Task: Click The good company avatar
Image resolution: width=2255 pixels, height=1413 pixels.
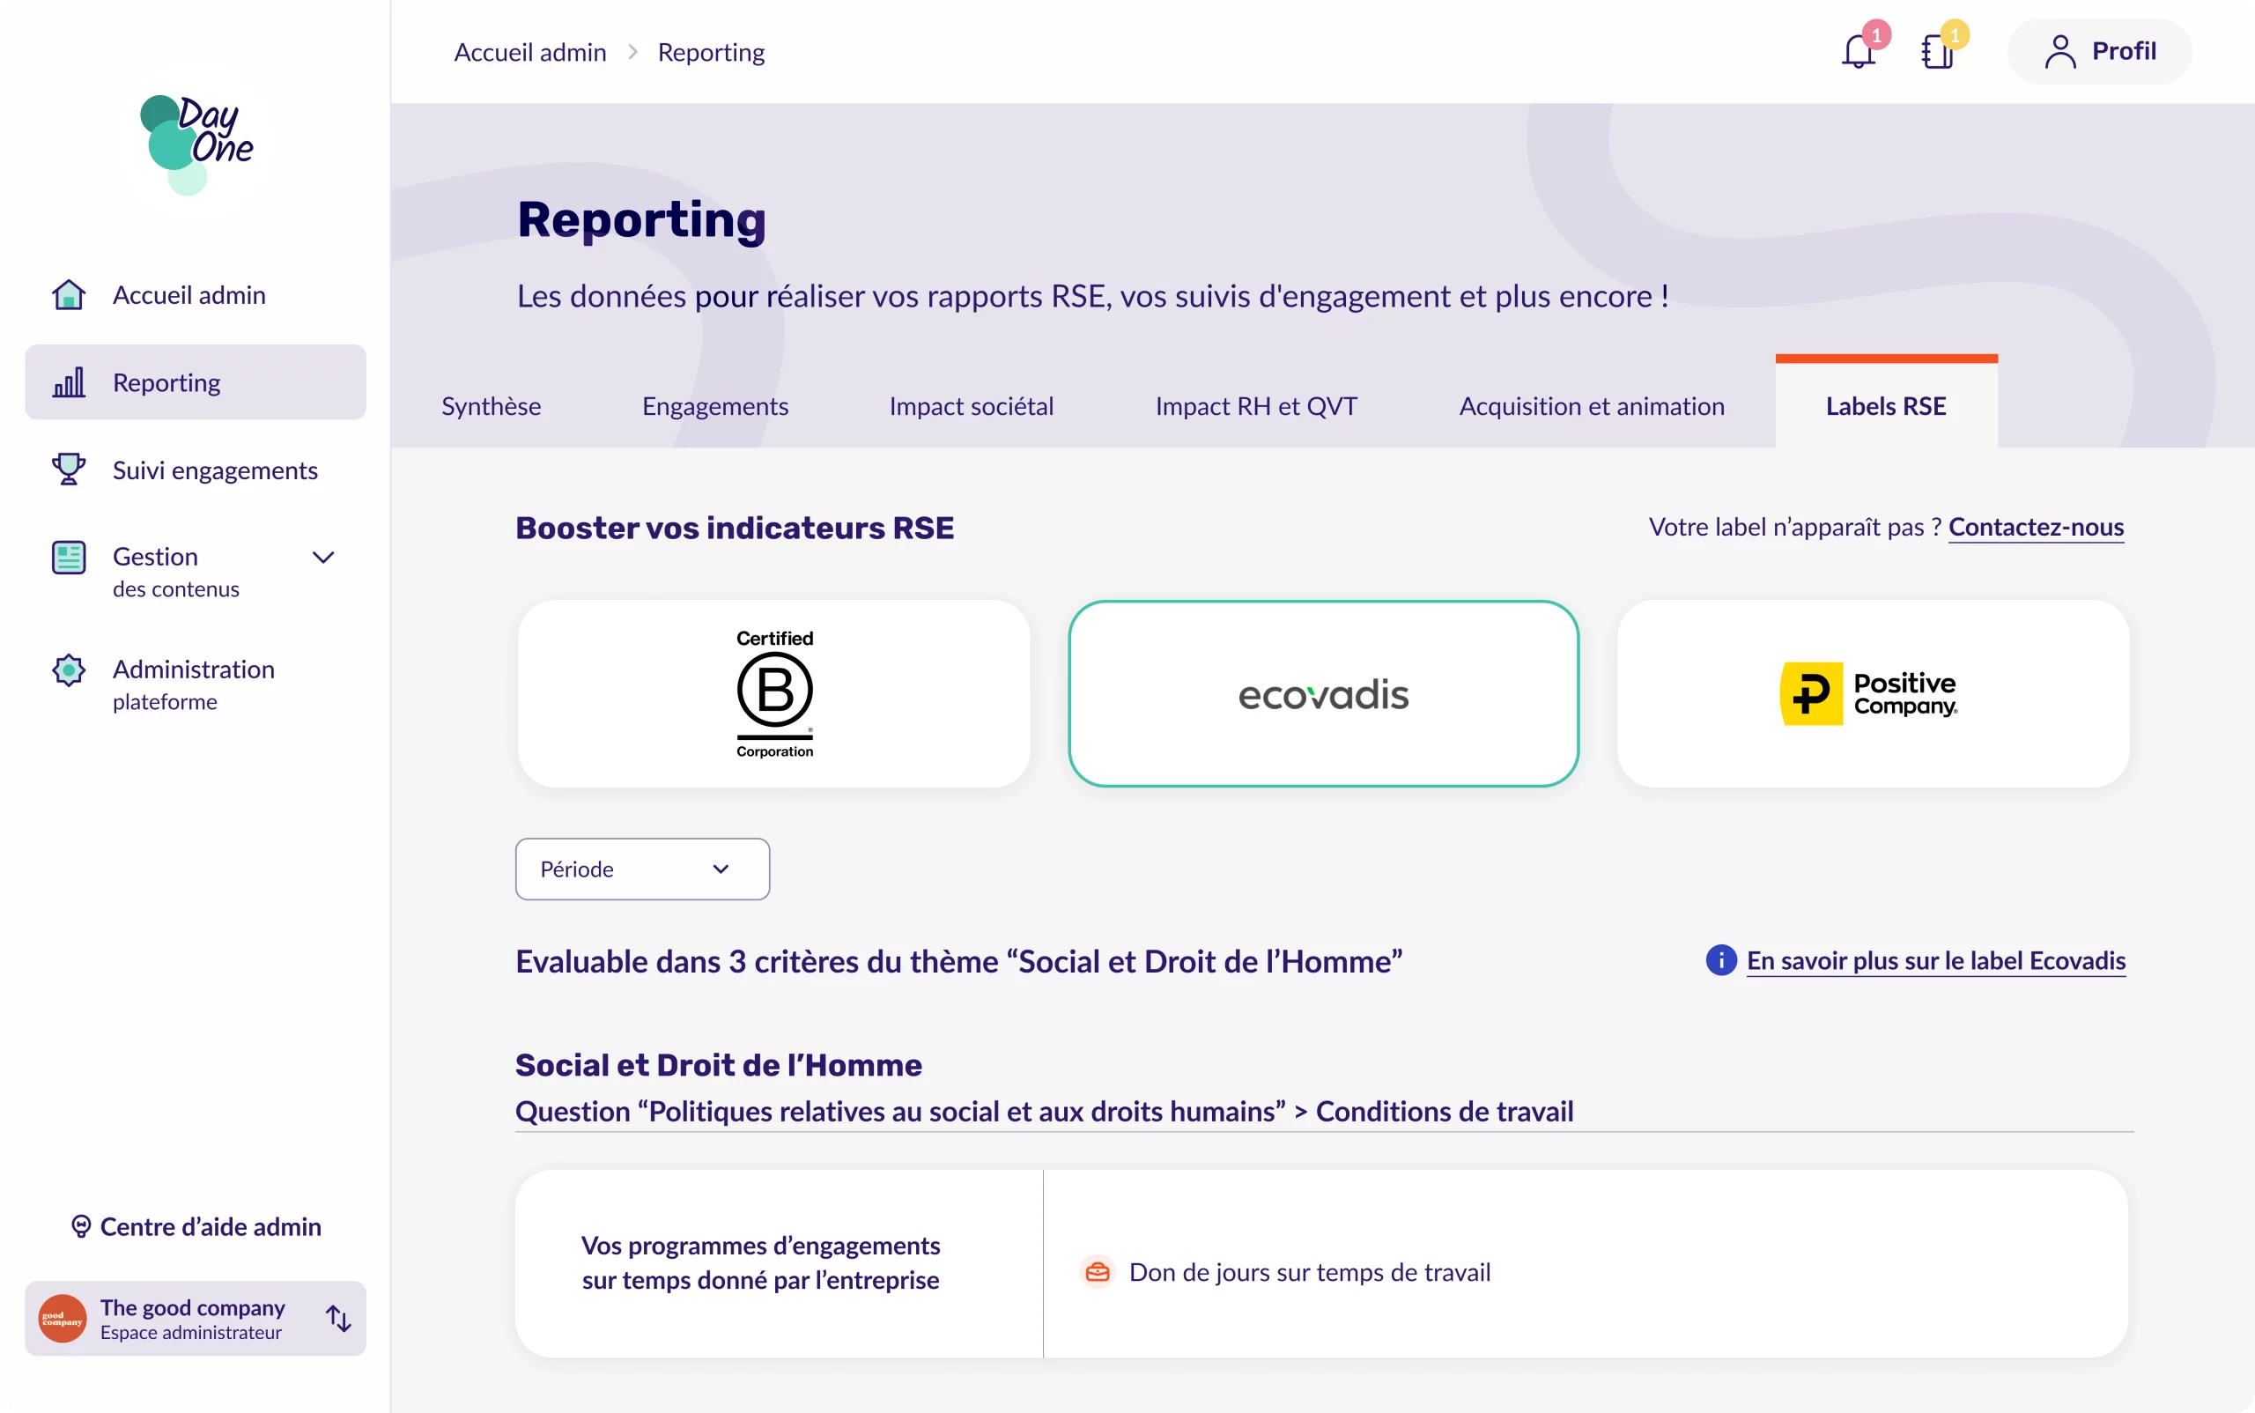Action: [x=62, y=1319]
